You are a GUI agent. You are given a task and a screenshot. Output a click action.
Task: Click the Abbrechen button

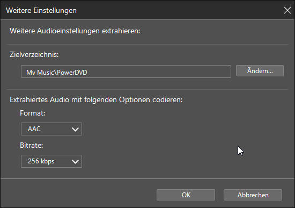[253, 195]
